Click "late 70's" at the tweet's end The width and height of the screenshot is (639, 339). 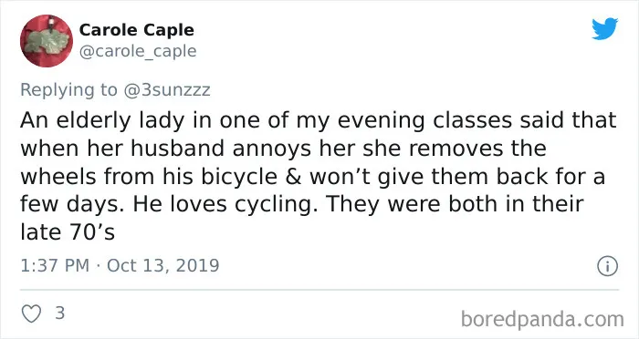coord(68,232)
